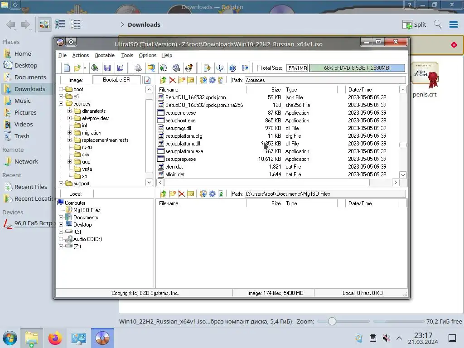Click the Make CD/DVD Image drive icon

coord(138,68)
